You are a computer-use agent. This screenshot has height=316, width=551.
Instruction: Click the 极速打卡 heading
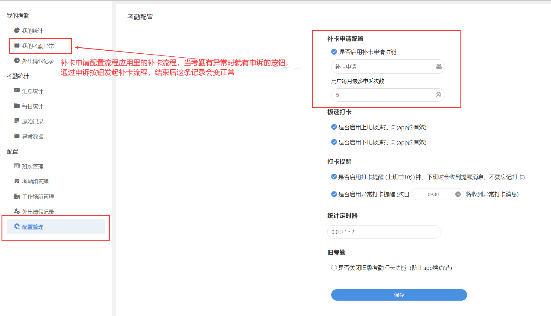pos(339,112)
